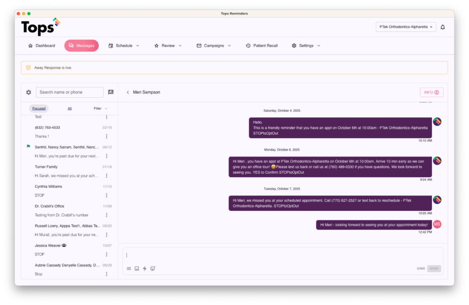Click the Away Response alarm icon
This screenshot has width=469, height=305.
pos(29,68)
